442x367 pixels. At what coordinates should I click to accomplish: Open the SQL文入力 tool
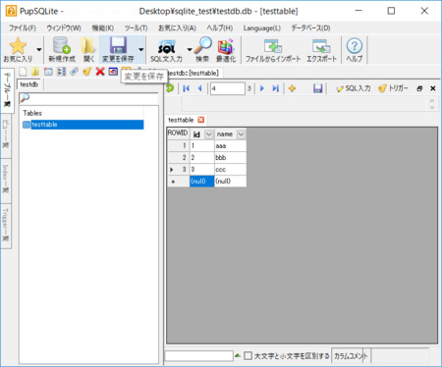click(166, 50)
